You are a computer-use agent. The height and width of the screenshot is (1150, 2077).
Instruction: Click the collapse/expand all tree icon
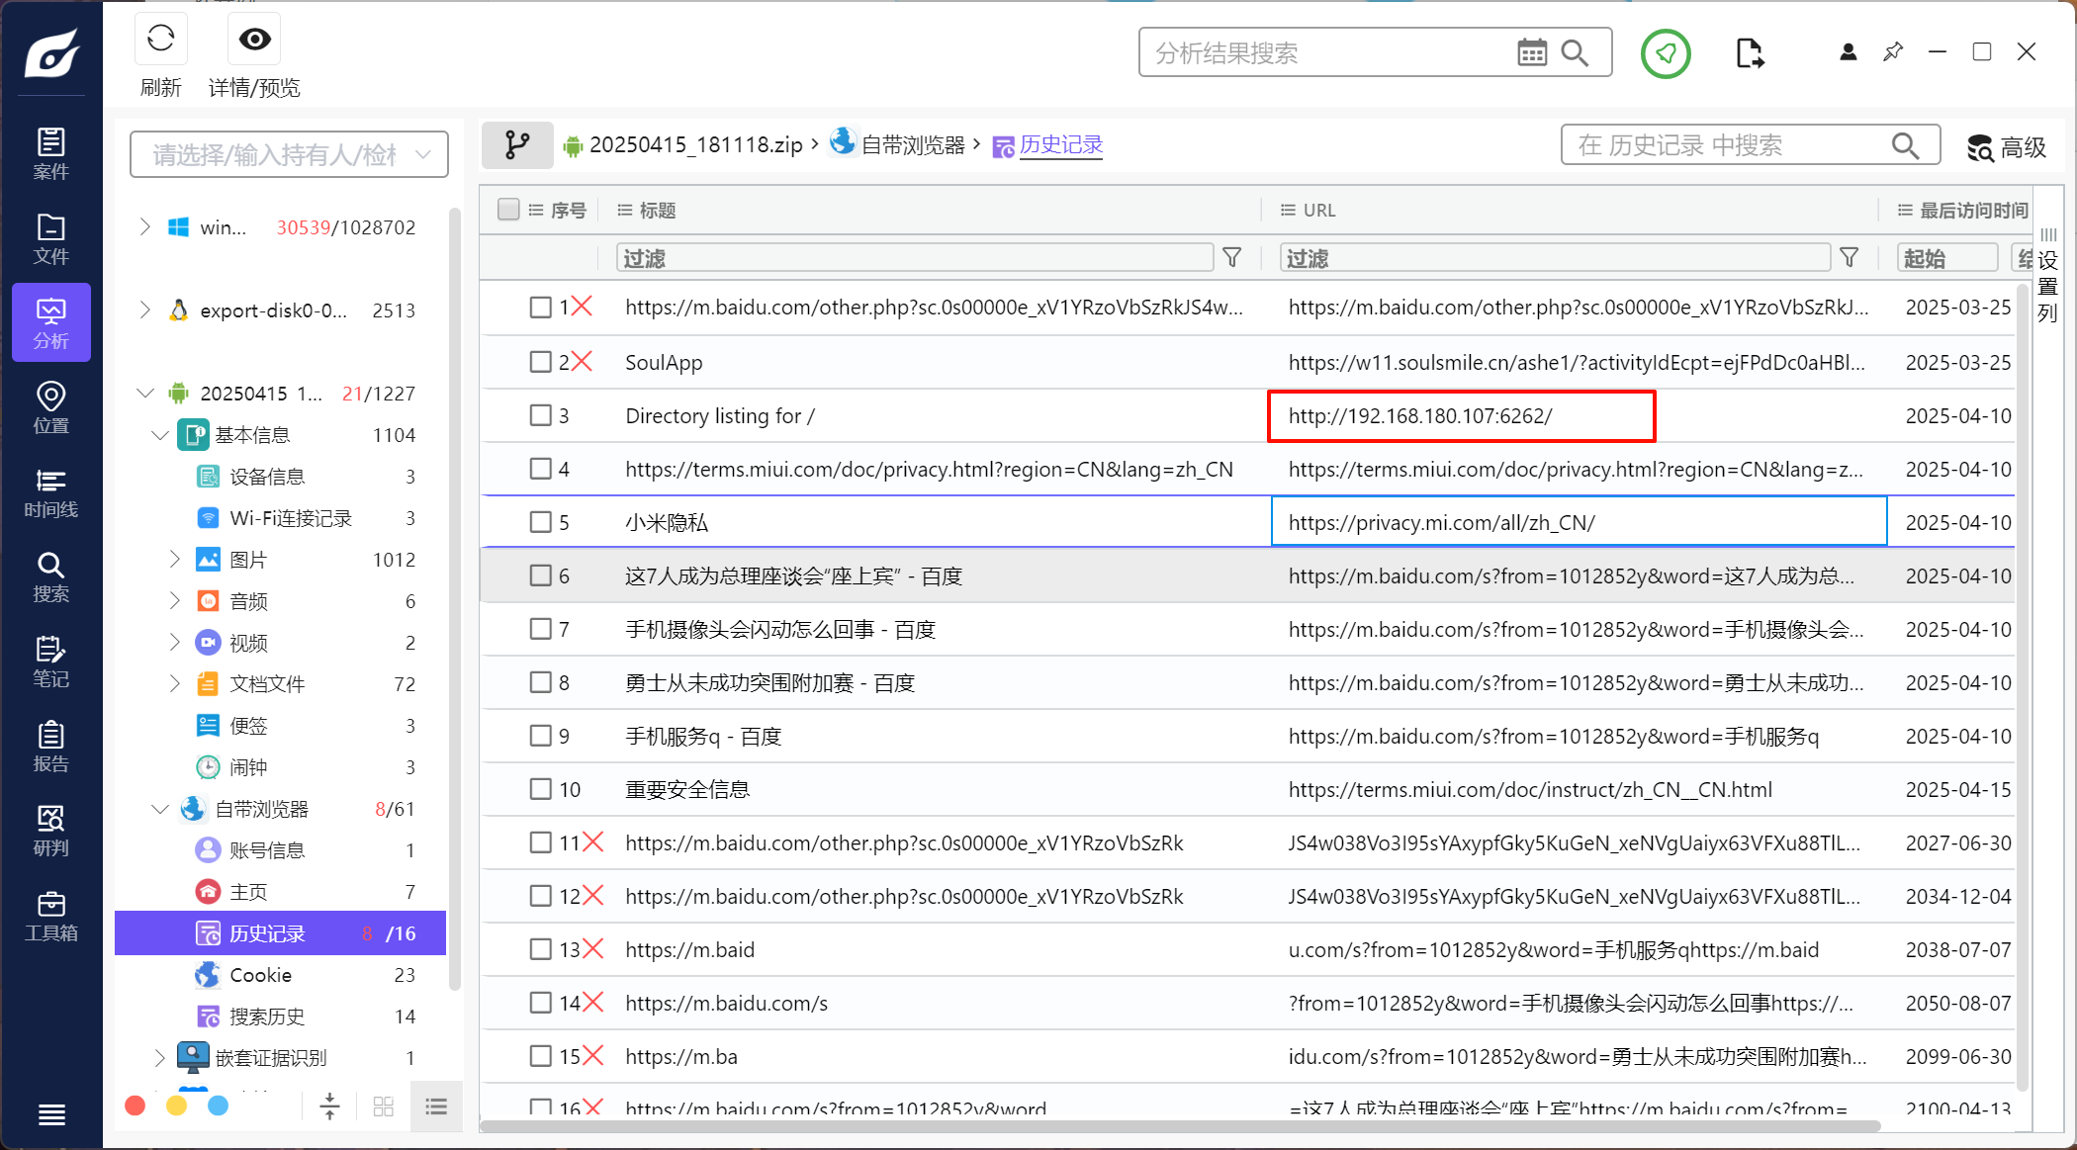(329, 1106)
